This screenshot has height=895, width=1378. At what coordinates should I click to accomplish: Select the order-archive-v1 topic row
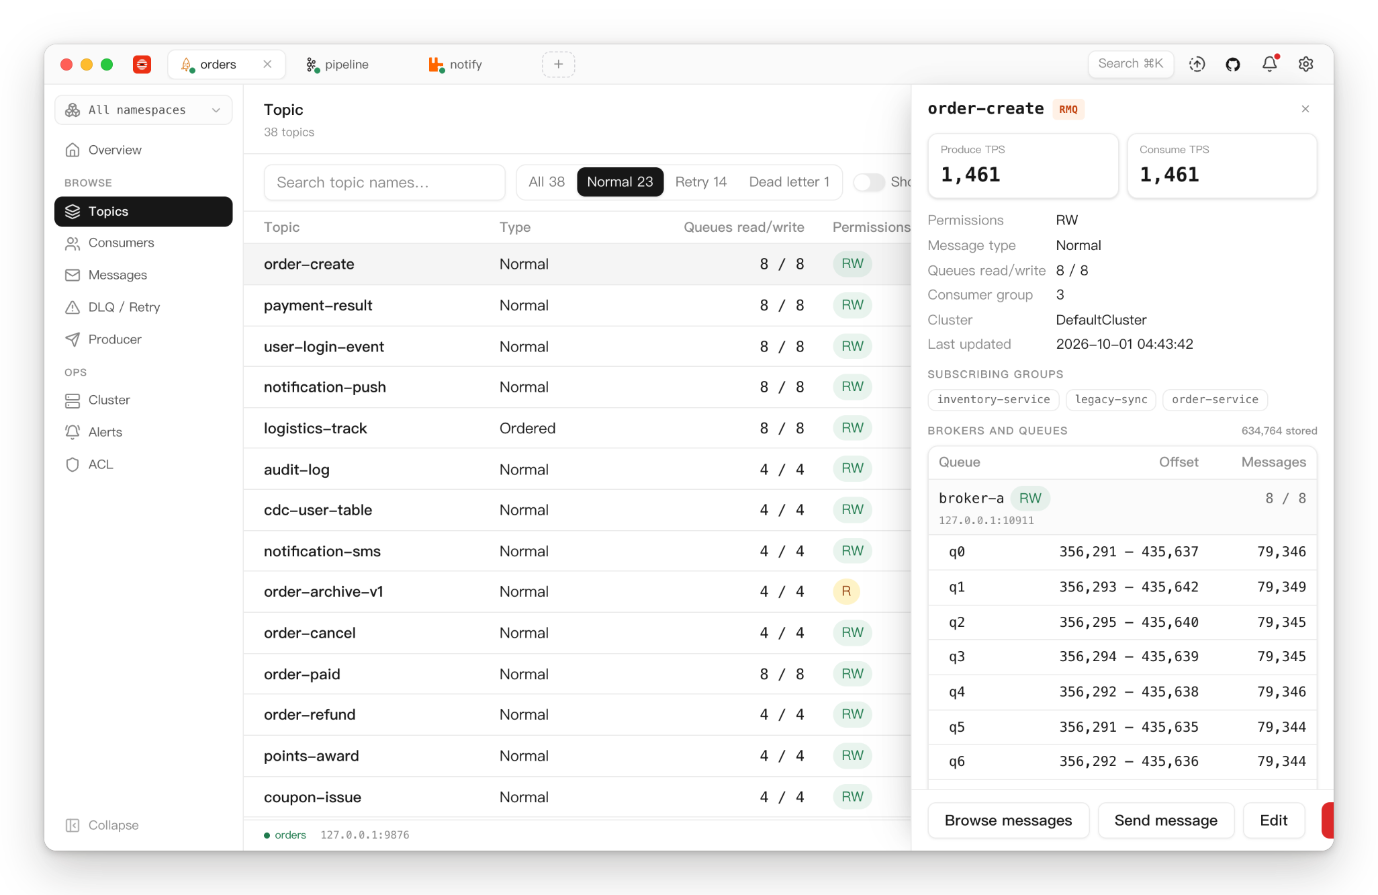(x=578, y=592)
